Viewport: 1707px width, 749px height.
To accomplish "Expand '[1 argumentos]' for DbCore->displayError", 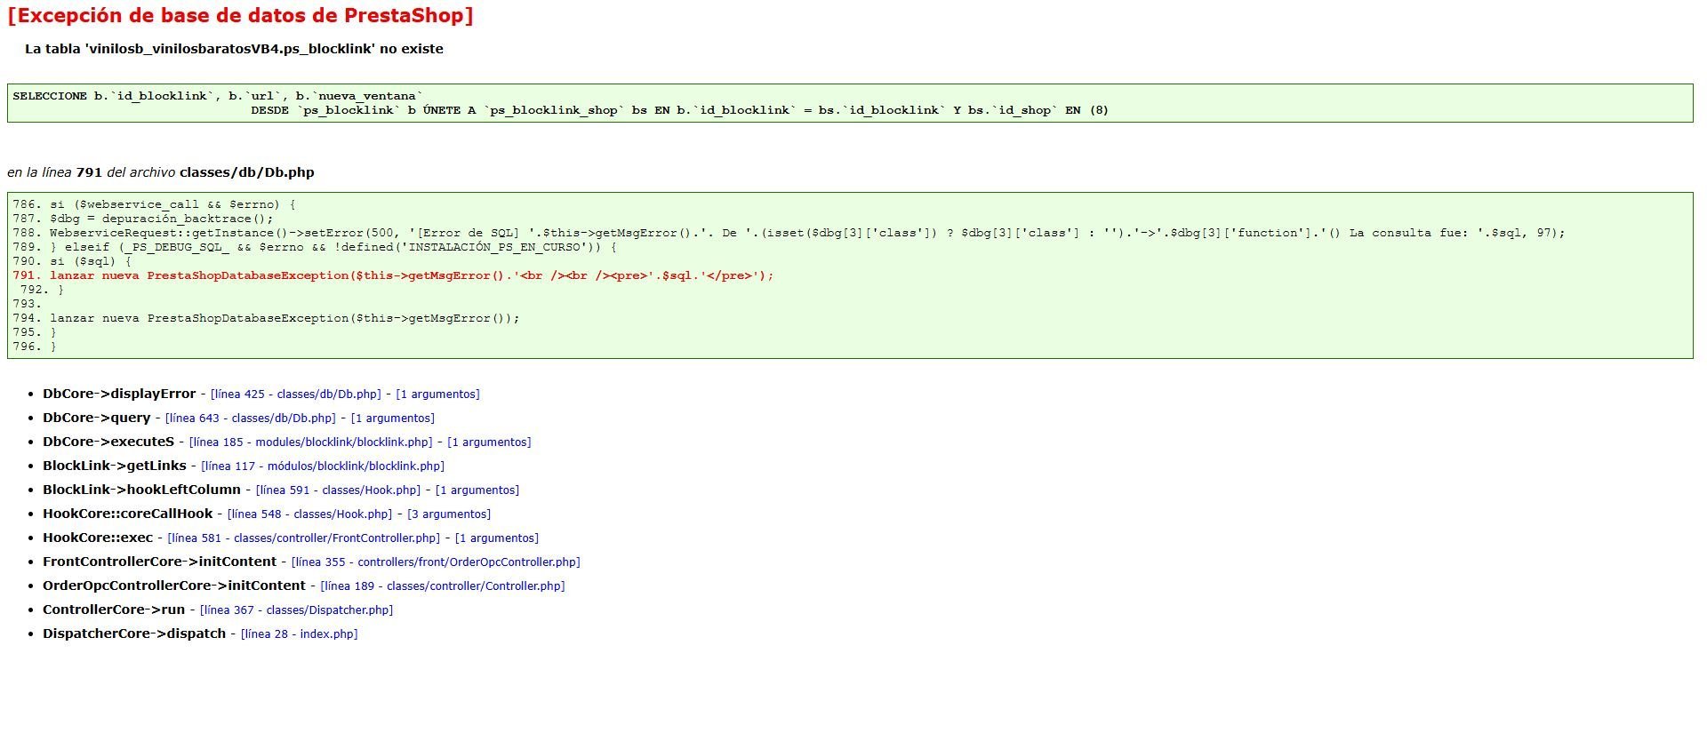I will [x=437, y=394].
